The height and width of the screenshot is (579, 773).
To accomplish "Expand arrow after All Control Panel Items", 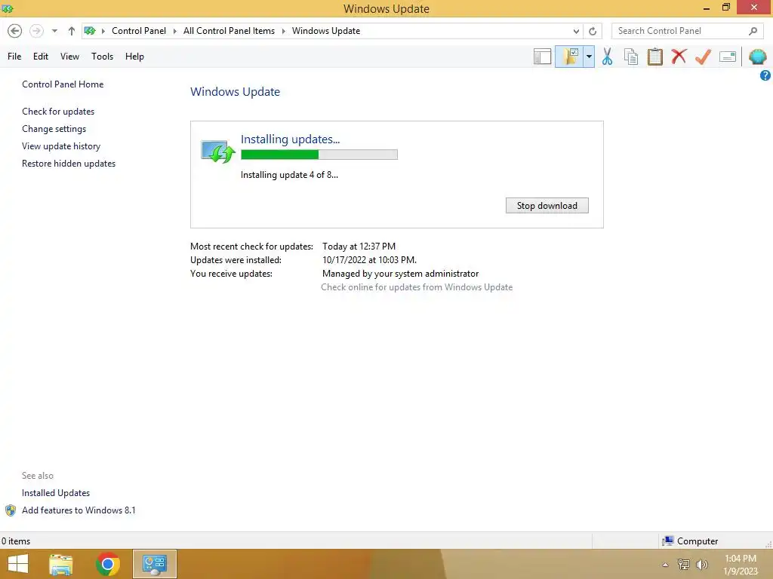I will point(284,31).
